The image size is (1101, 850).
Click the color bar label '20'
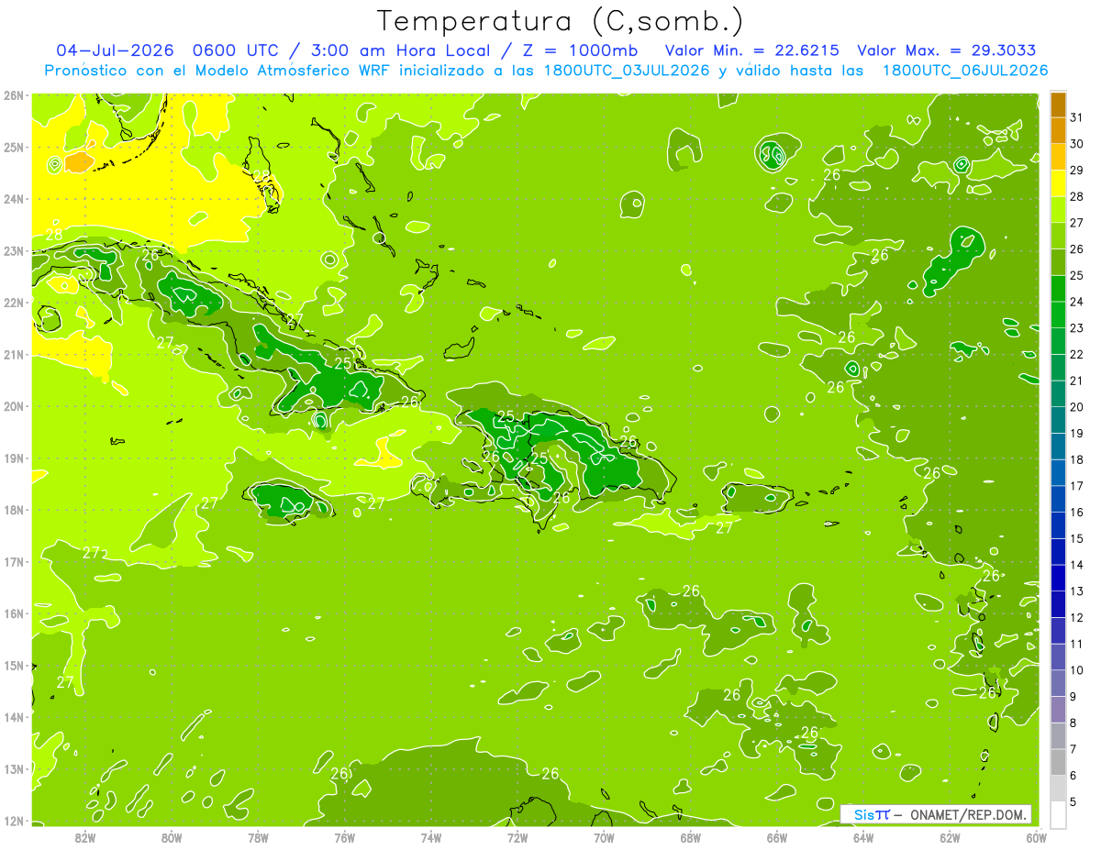pyautogui.click(x=1077, y=407)
